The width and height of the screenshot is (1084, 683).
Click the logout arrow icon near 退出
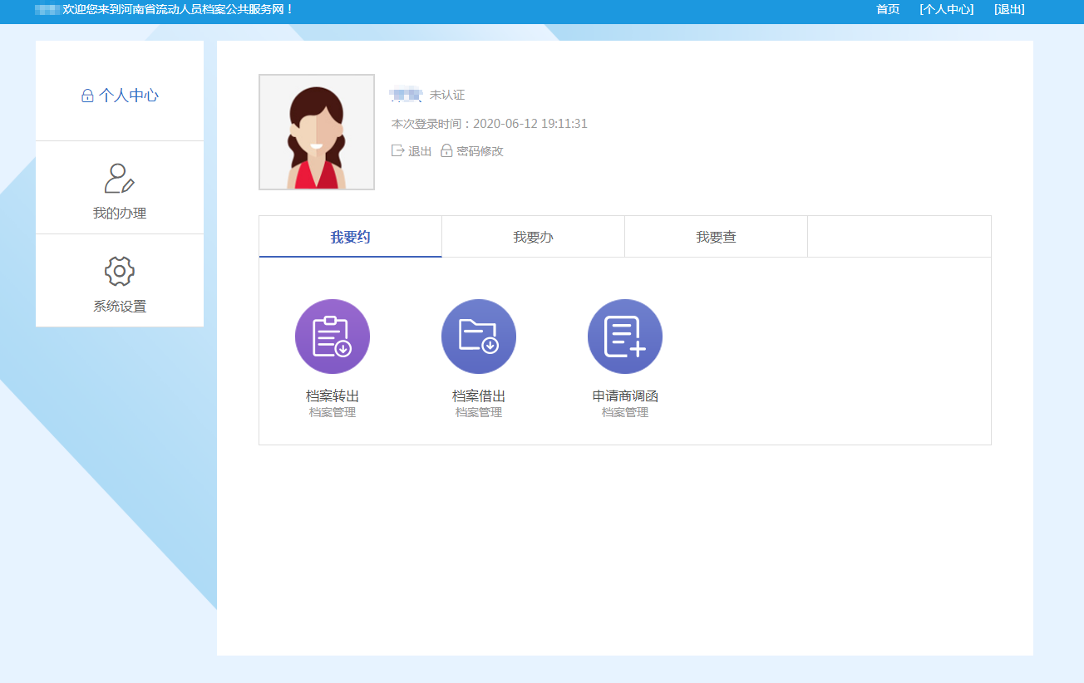pyautogui.click(x=397, y=151)
